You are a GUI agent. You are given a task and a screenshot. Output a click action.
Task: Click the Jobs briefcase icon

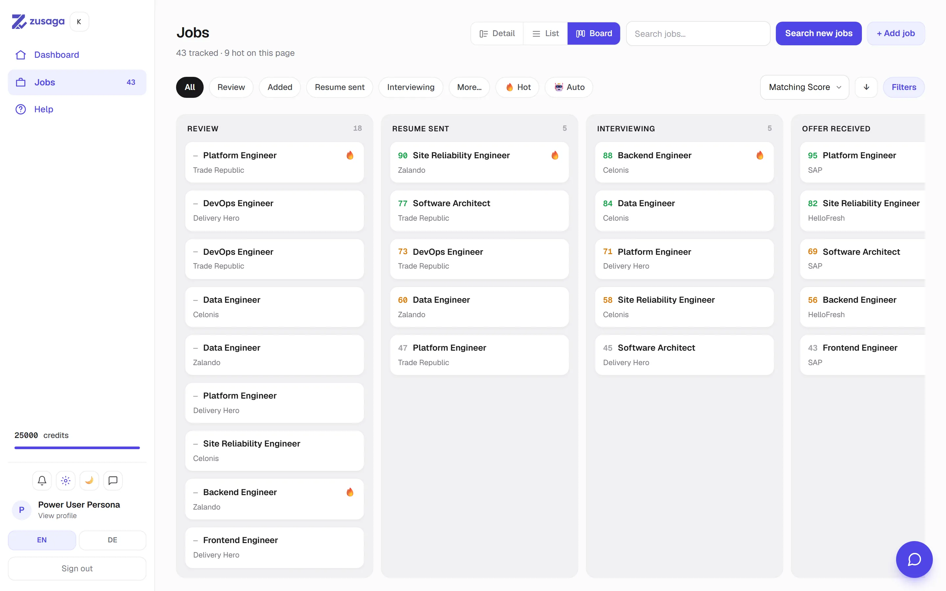[x=21, y=82]
